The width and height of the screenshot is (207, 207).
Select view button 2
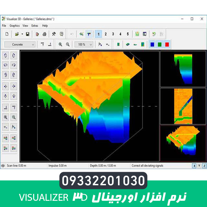[106, 34]
